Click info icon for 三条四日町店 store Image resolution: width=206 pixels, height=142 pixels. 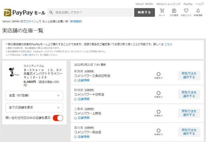[75, 80]
